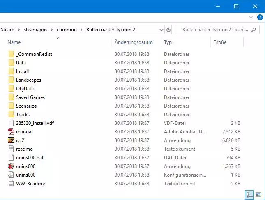The height and width of the screenshot is (200, 265).
Task: Click the Konfigurationsein... type cell
Action: pyautogui.click(x=185, y=175)
